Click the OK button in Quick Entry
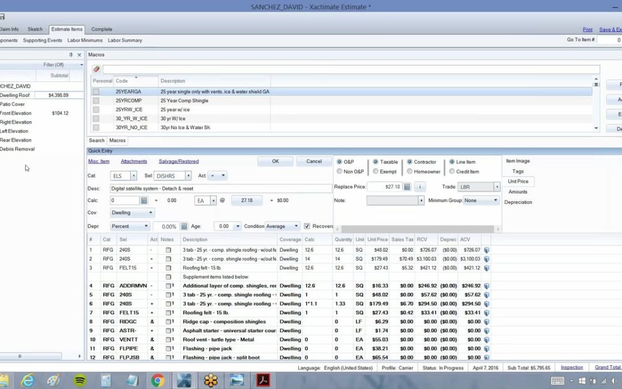 [275, 161]
